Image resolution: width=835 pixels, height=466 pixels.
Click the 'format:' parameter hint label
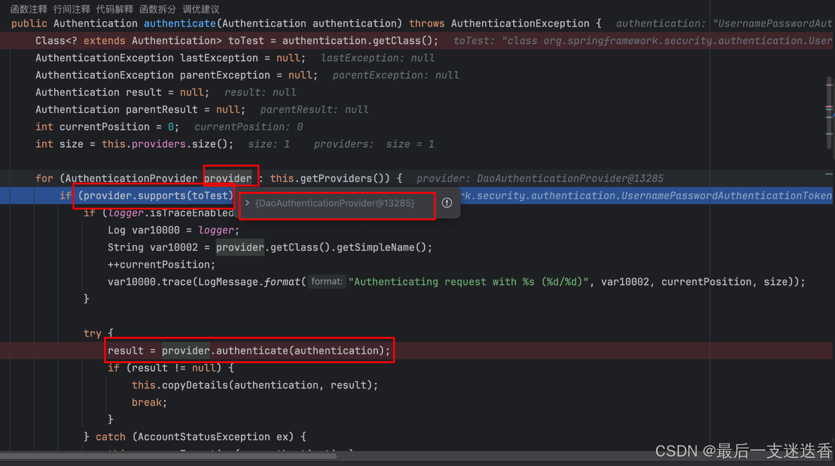coord(327,281)
